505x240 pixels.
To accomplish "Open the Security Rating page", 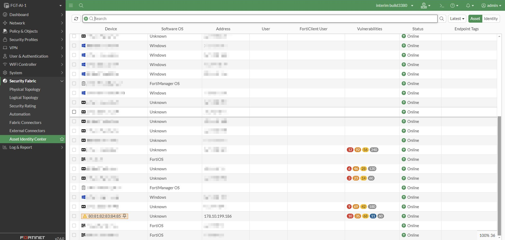I will pos(23,106).
